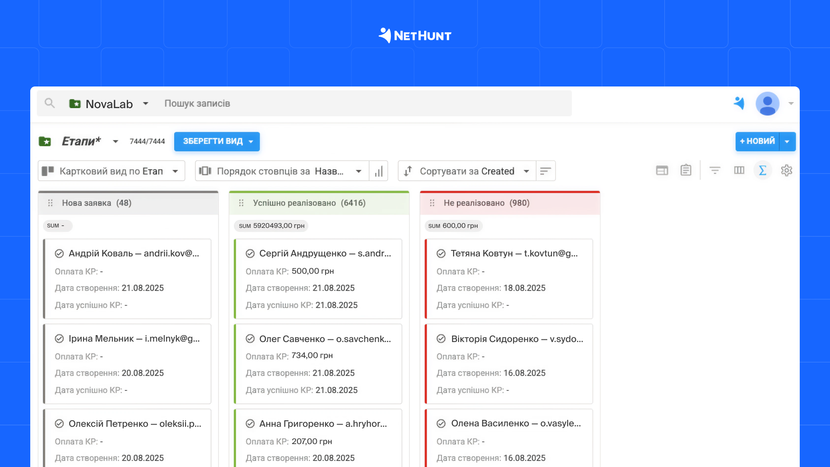
Task: Click the clipboard report icon
Action: 686,170
